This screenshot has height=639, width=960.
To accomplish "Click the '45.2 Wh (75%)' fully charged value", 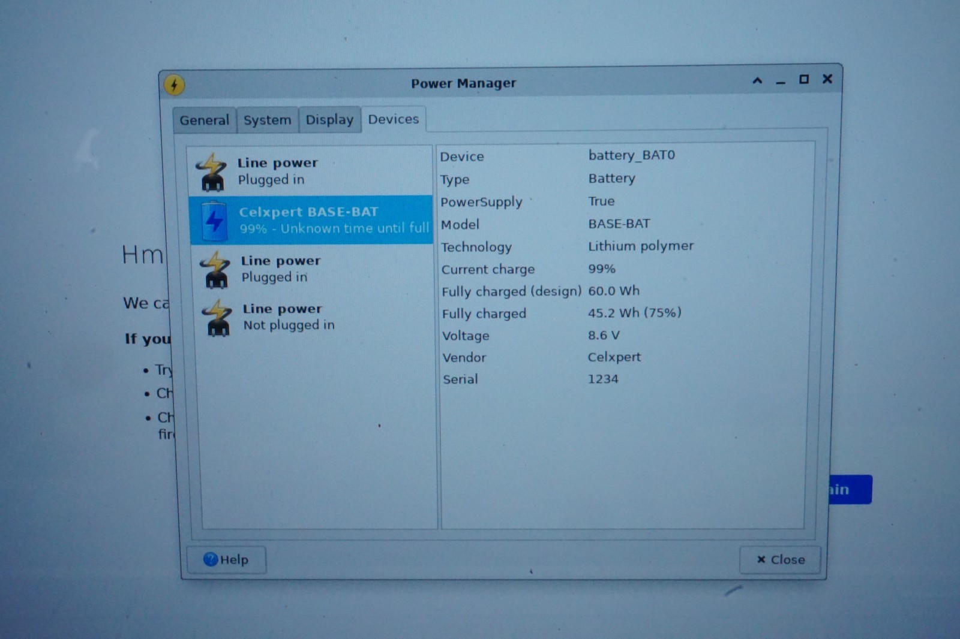I will coord(634,312).
